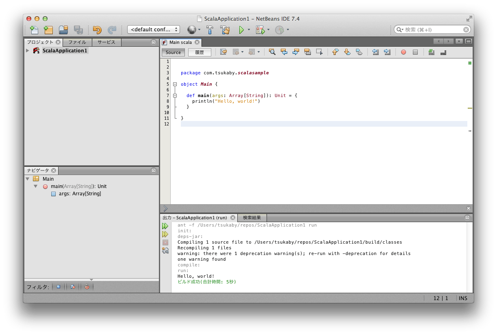Toggle the lock filter in navigator
Screen dimensions: 497x335
(87, 287)
